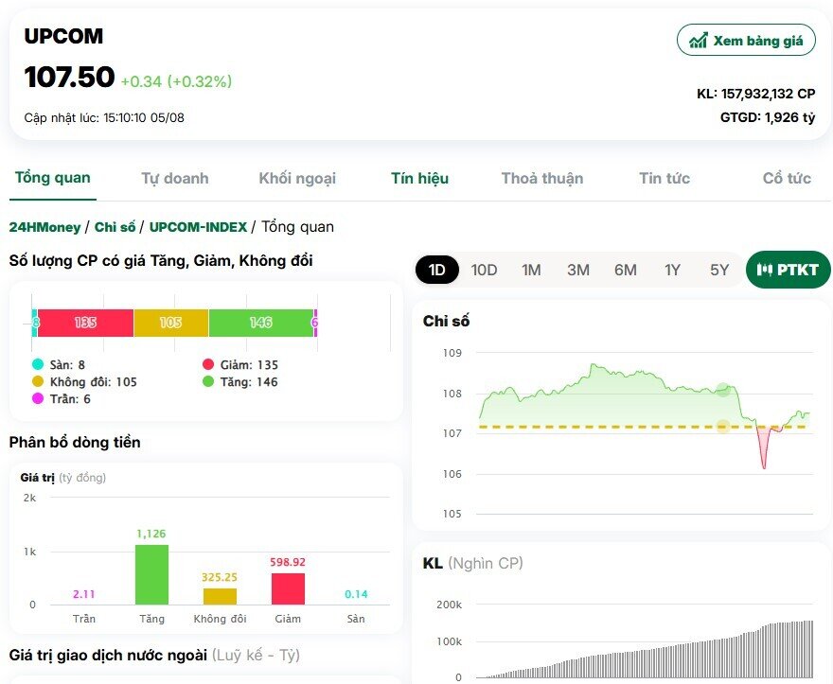The width and height of the screenshot is (833, 684).
Task: Click the candlestick icon on PTKT button
Action: [765, 270]
